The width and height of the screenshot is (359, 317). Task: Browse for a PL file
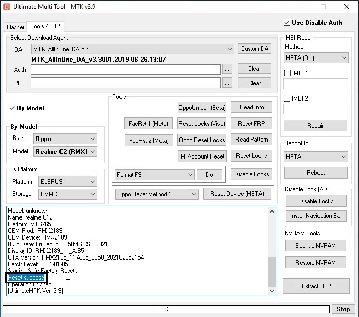(227, 83)
